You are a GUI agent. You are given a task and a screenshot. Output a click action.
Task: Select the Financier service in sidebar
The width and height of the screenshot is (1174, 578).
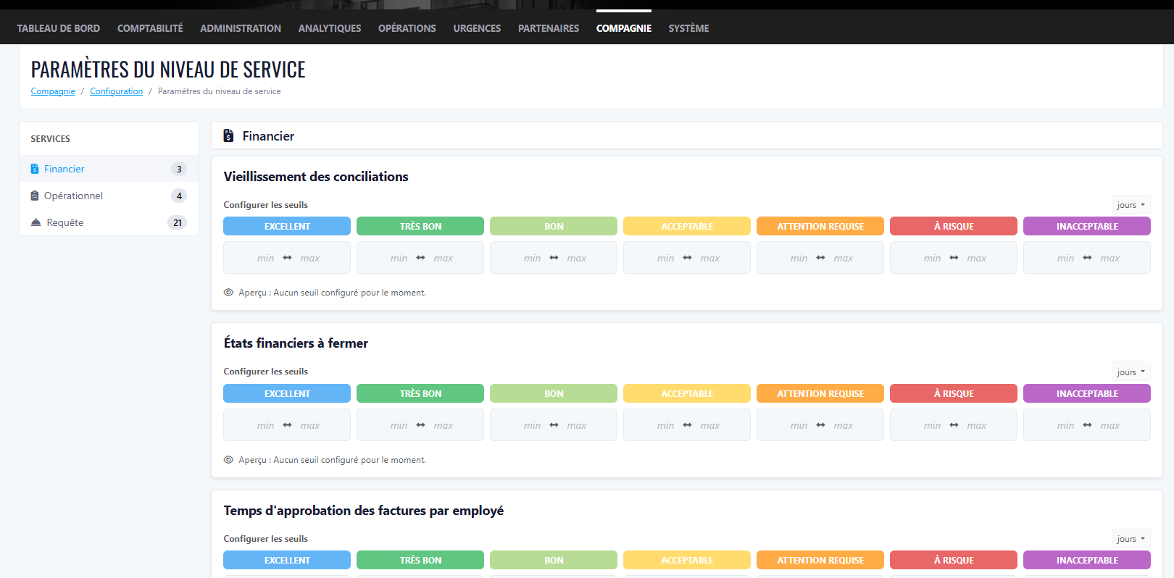pos(109,169)
